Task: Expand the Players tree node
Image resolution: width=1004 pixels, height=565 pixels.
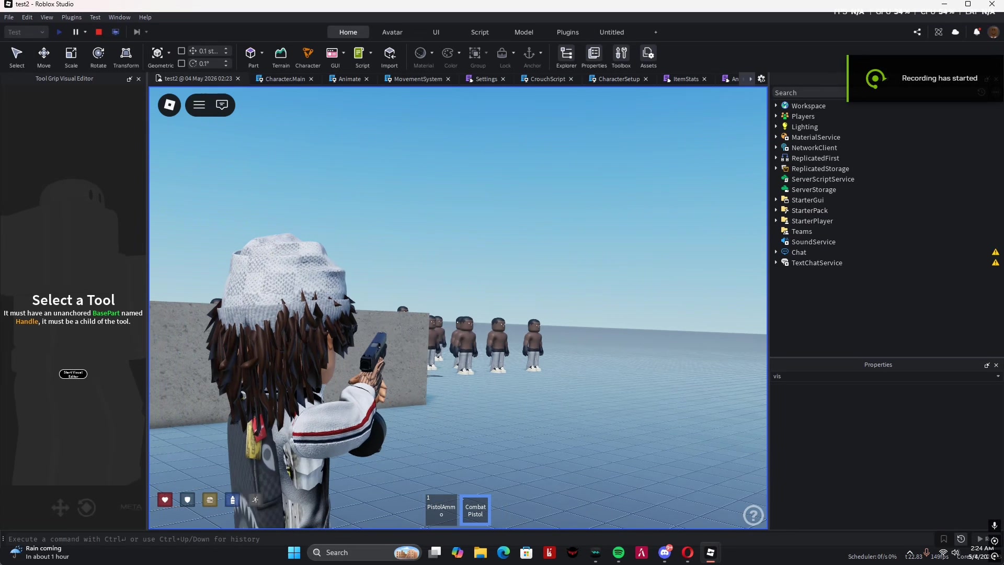Action: (776, 116)
